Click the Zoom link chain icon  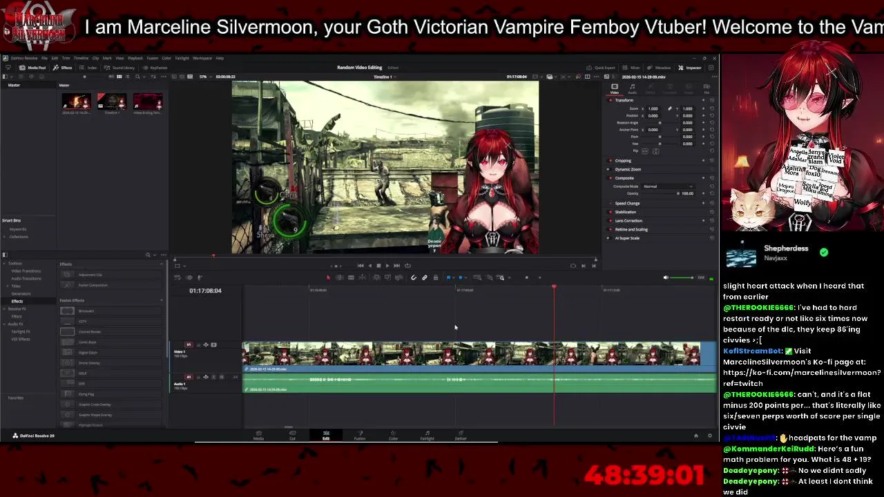click(x=669, y=108)
